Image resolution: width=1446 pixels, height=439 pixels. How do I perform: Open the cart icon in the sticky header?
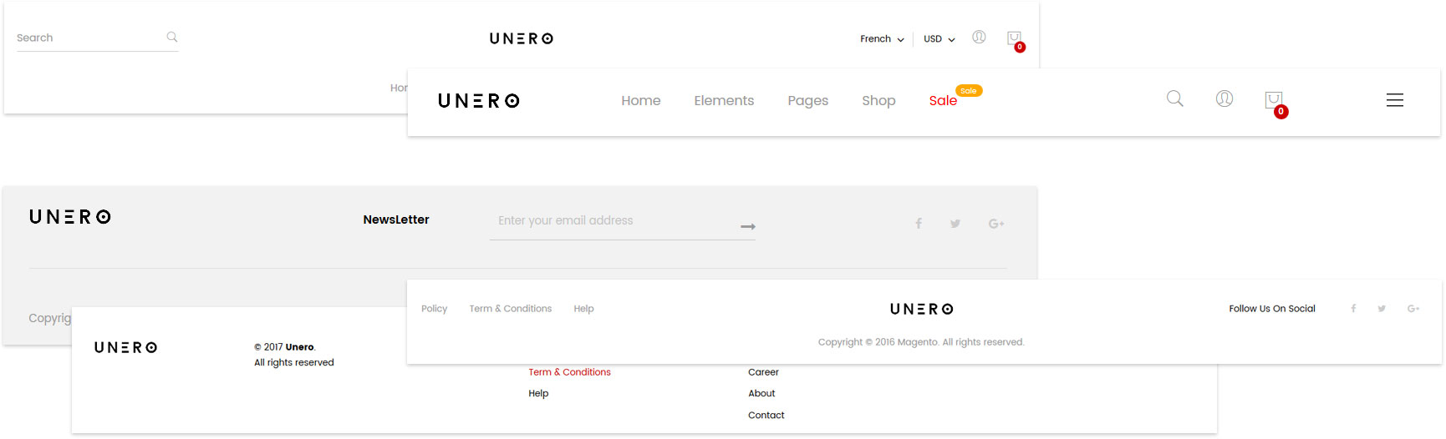[1275, 103]
